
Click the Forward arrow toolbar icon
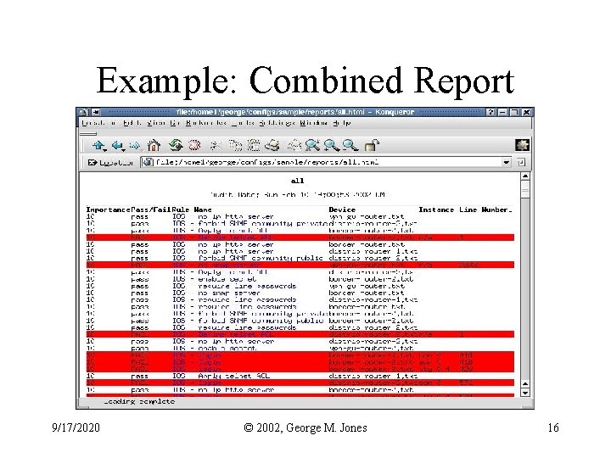tap(135, 146)
